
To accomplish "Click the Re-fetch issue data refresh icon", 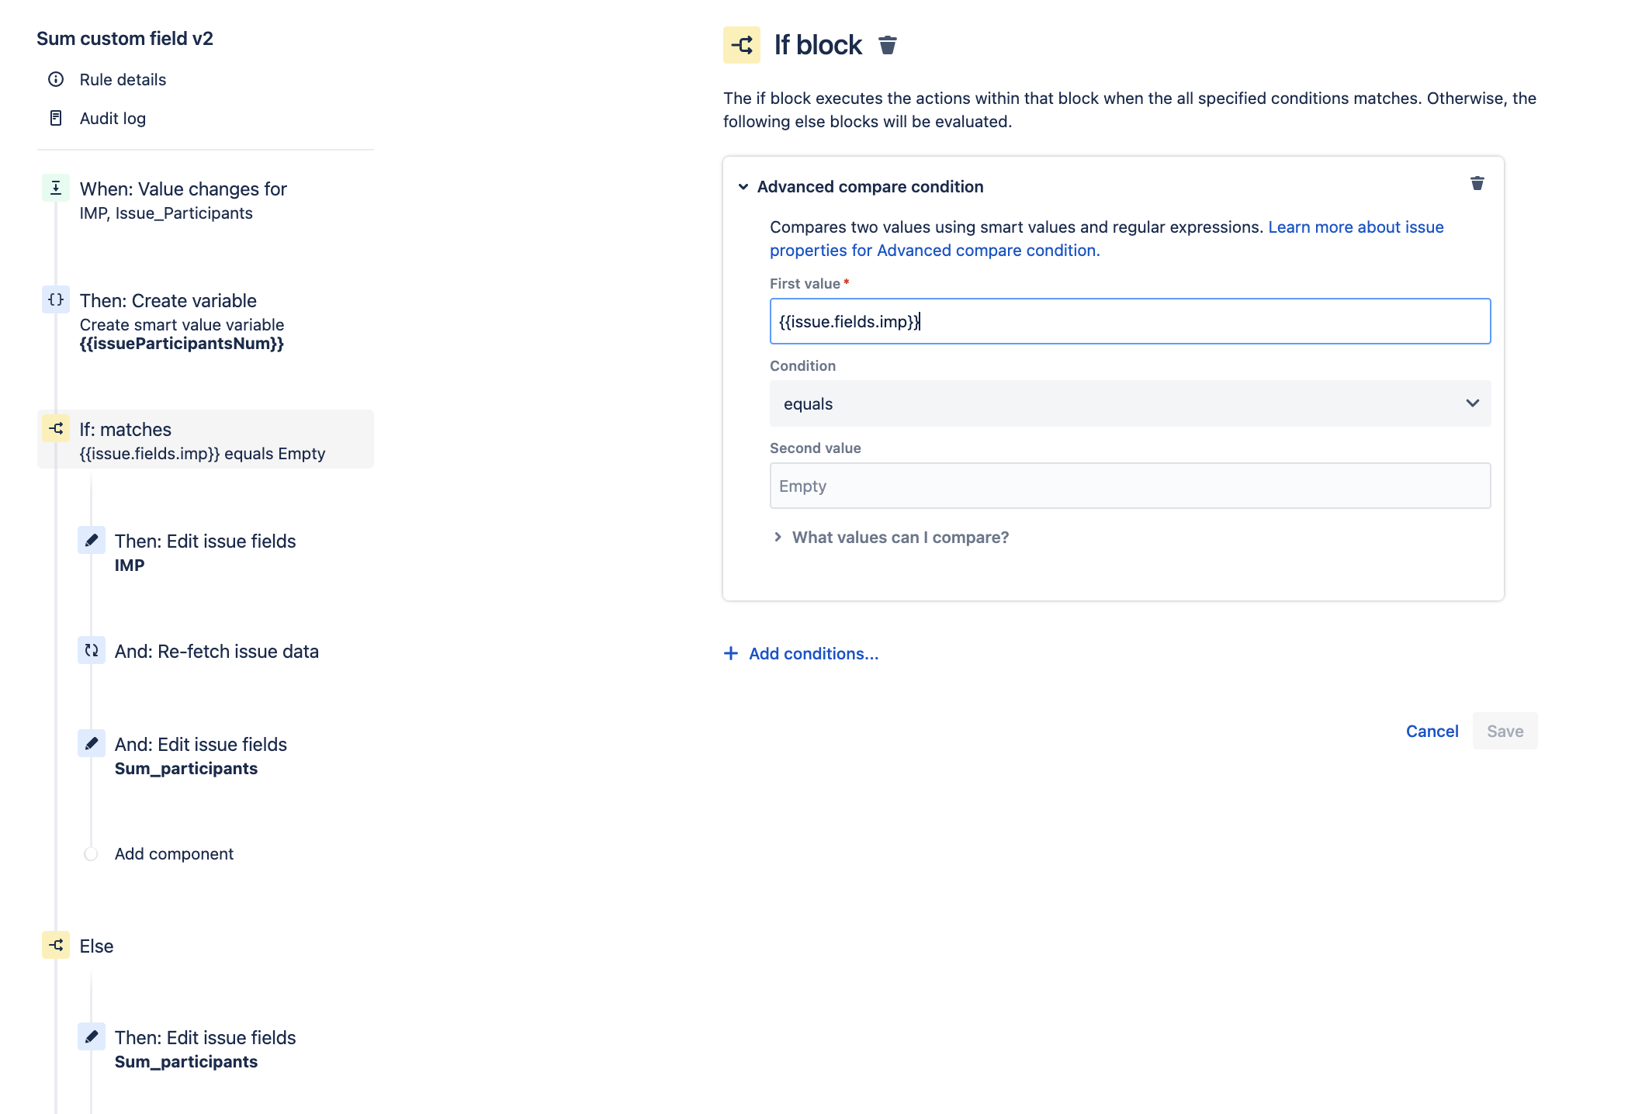I will pos(92,650).
